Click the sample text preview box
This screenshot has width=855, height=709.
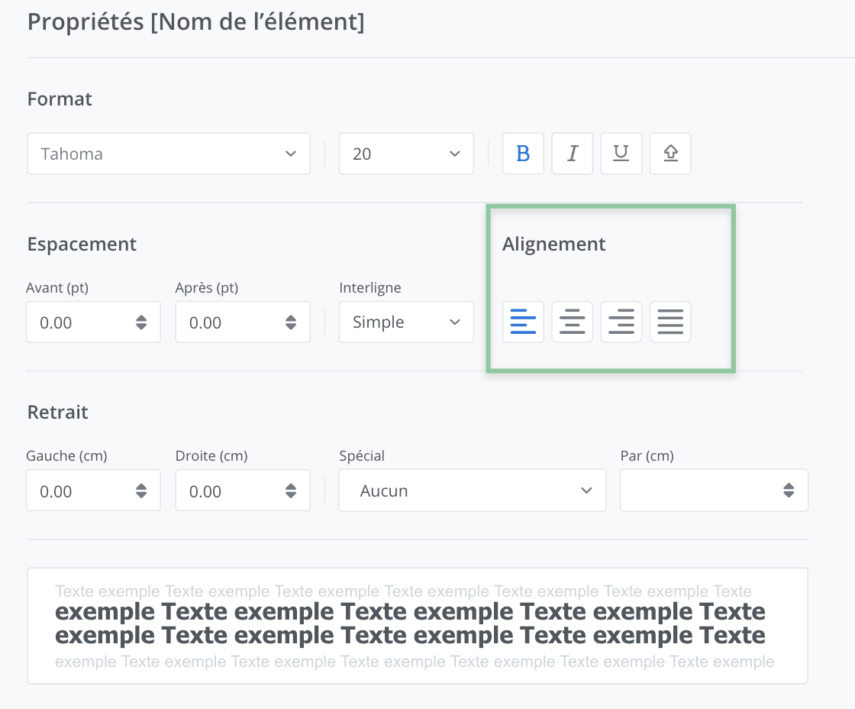(x=417, y=626)
